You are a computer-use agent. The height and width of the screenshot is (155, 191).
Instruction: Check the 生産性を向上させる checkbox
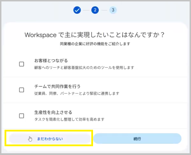22,116
